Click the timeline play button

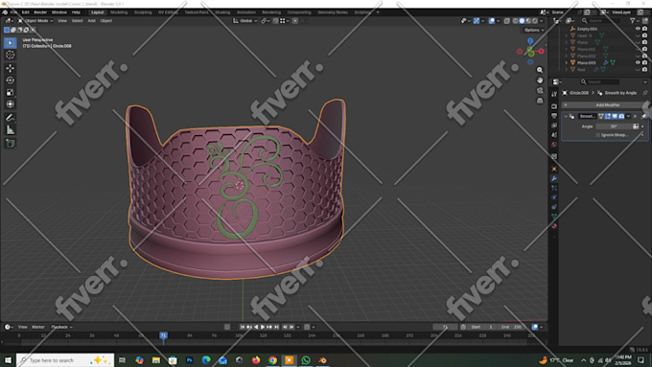(x=263, y=327)
